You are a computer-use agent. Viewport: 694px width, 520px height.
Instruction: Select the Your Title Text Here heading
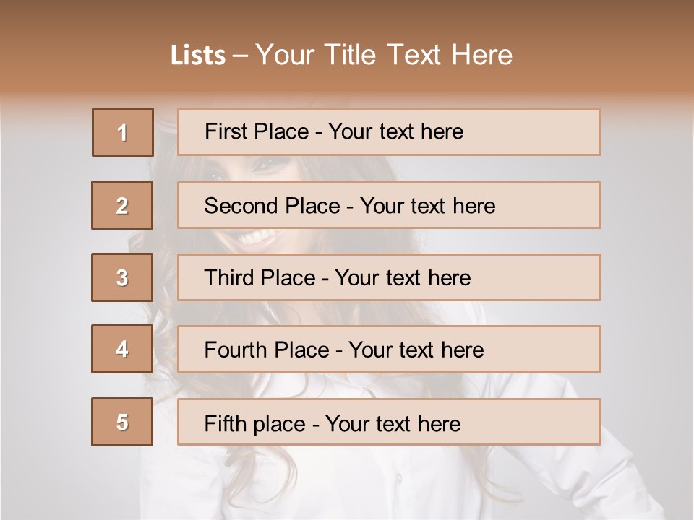pyautogui.click(x=384, y=55)
